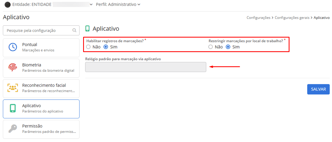Select Não for Restringir marcações por local
332x142 pixels.
coord(211,47)
